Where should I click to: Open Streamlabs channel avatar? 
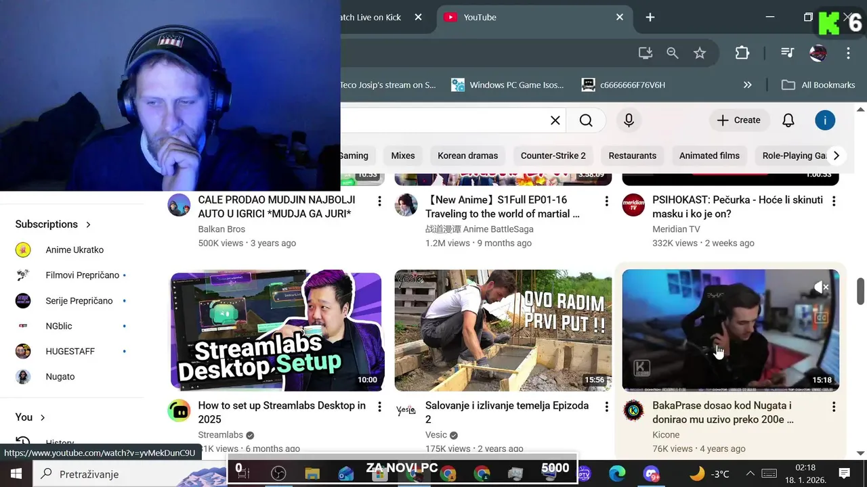pos(179,410)
